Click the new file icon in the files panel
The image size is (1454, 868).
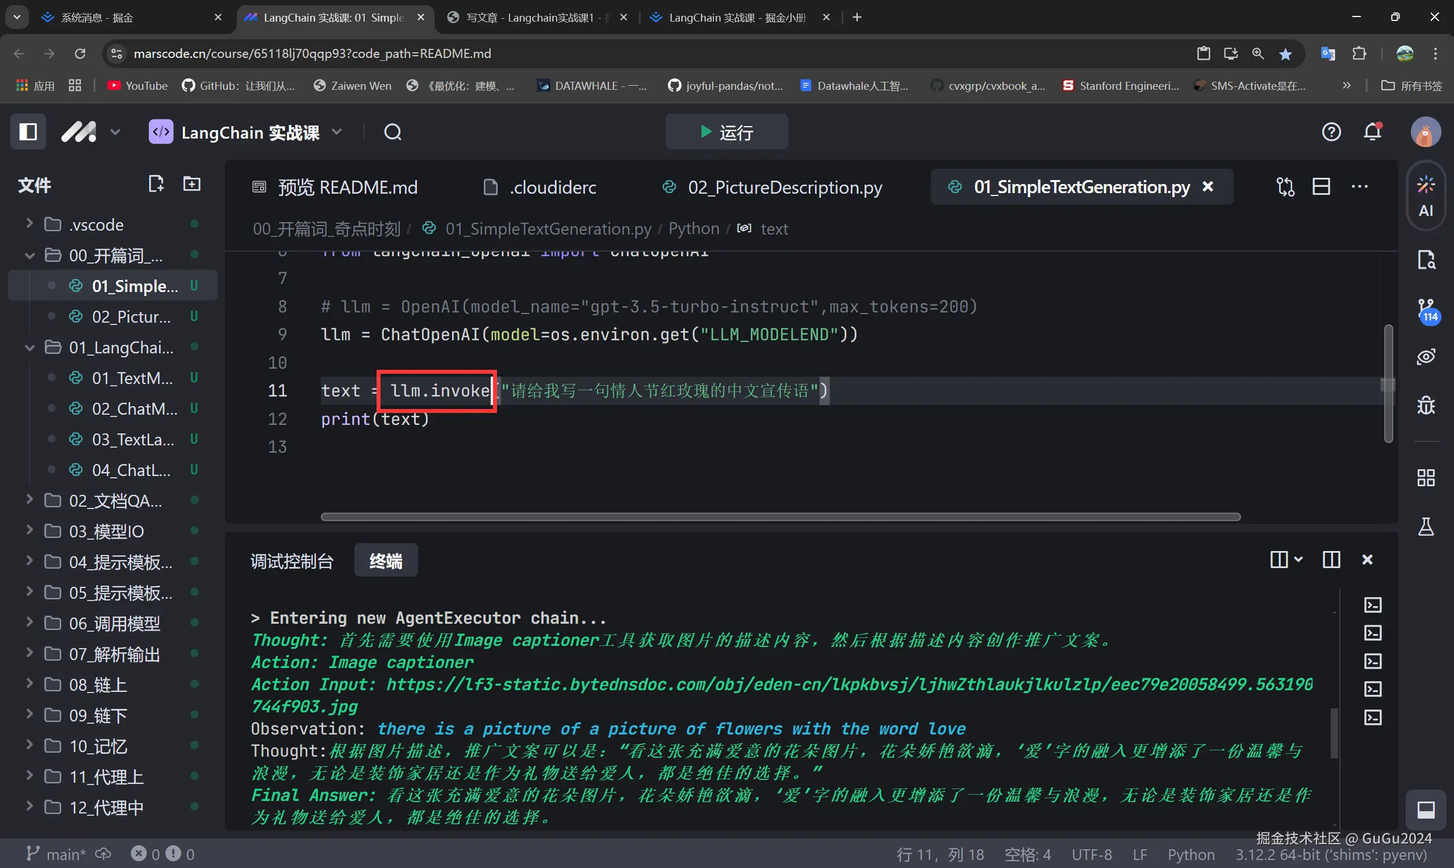point(156,184)
